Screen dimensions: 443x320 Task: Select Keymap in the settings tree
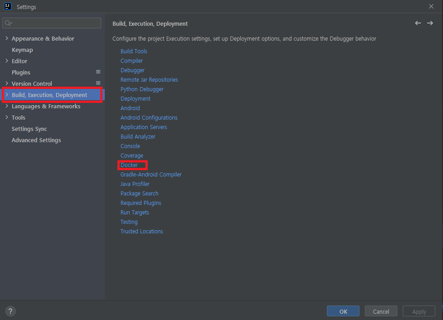point(22,50)
